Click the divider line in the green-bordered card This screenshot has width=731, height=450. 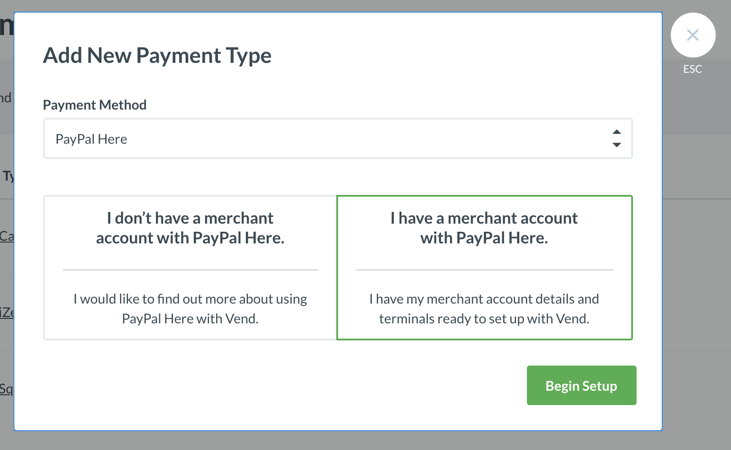(484, 270)
